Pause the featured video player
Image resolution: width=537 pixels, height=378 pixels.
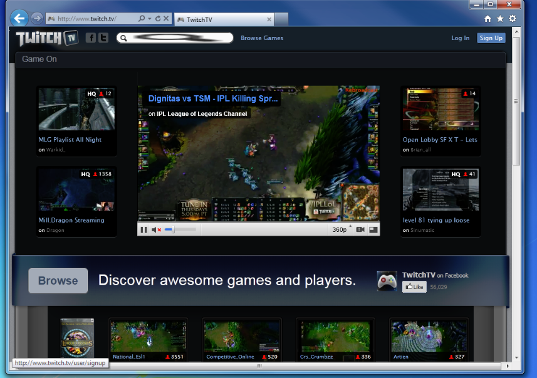click(x=144, y=229)
